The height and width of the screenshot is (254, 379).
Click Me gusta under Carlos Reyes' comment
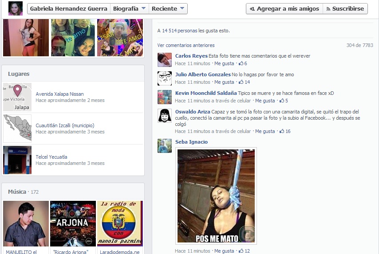coord(224,63)
